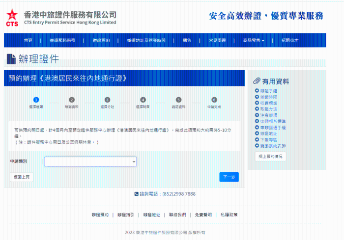Click the CTS star logo
Viewport: 344px width, 240px height.
pos(11,17)
